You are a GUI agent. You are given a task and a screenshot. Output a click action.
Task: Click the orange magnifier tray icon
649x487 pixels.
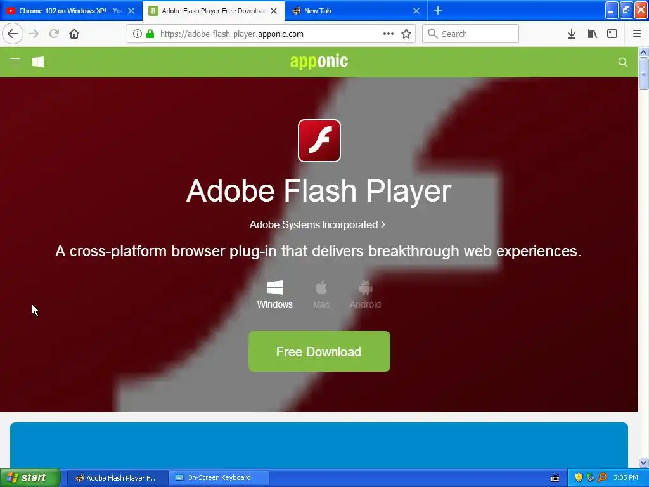click(602, 477)
